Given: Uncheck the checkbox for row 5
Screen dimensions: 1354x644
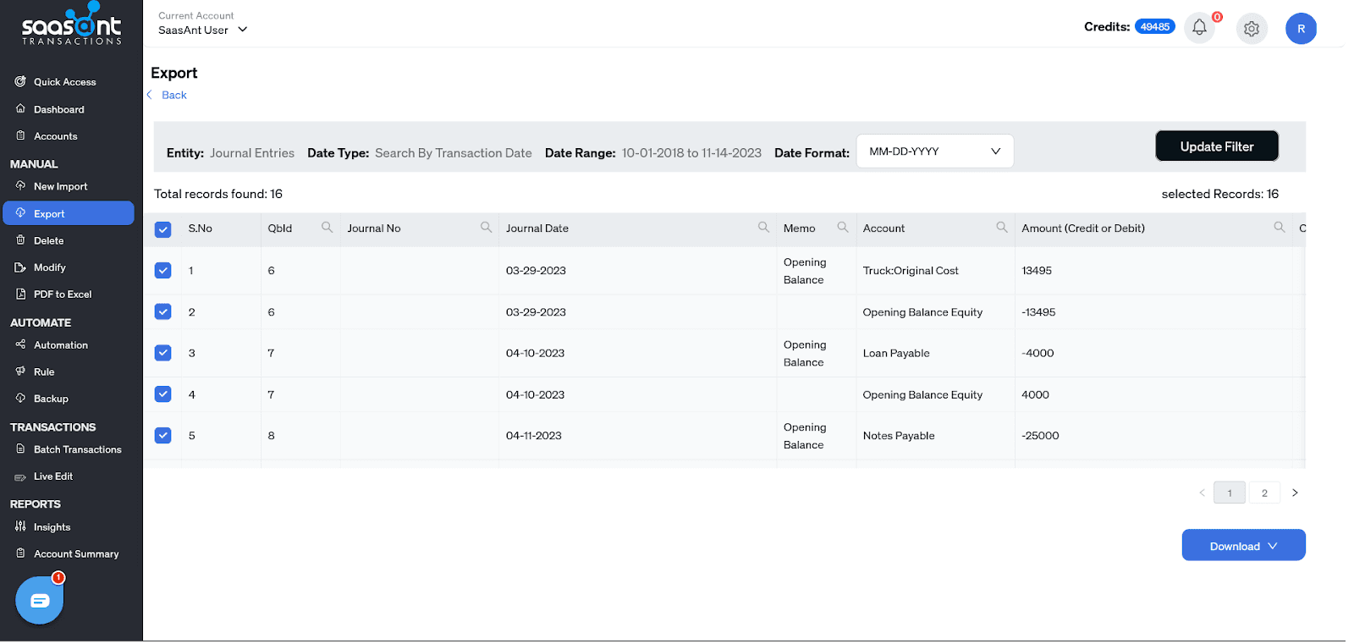Looking at the screenshot, I should [x=163, y=435].
